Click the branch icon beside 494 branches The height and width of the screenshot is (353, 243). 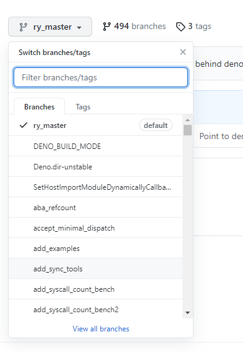click(x=106, y=27)
